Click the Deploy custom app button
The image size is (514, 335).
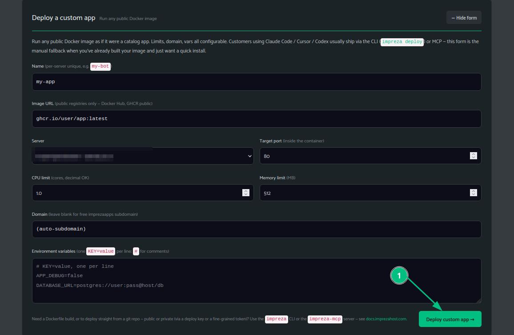450,319
